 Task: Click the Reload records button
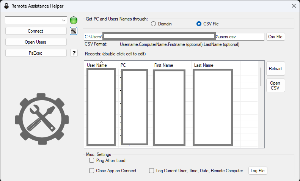275,69
